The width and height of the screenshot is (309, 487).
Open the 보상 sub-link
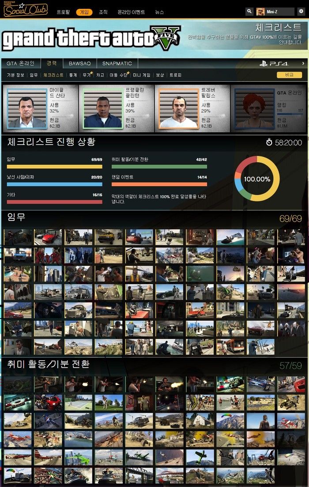tap(160, 75)
